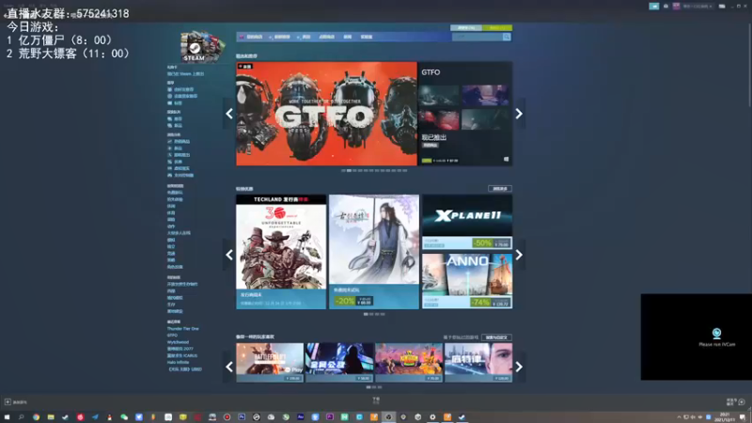Click the Steam gift card logo image
752x423 pixels.
(202, 46)
